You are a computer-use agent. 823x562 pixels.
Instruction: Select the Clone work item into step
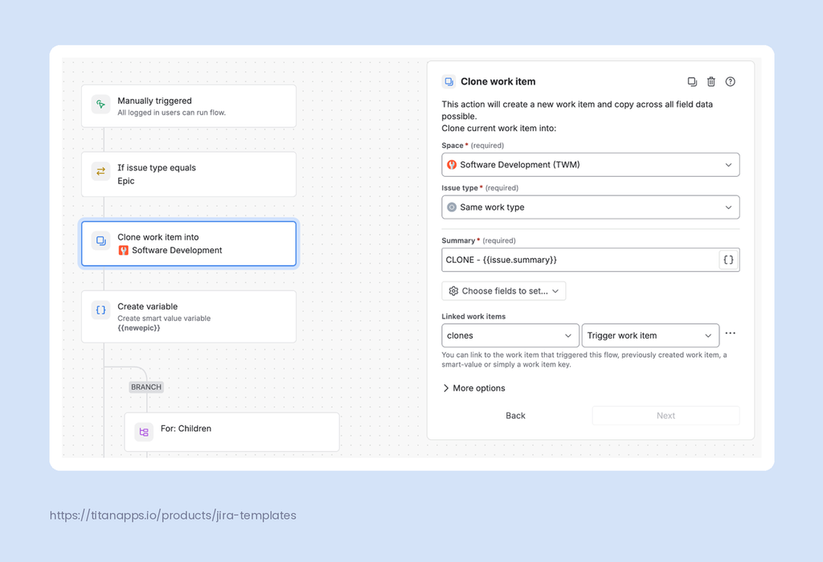(x=189, y=244)
